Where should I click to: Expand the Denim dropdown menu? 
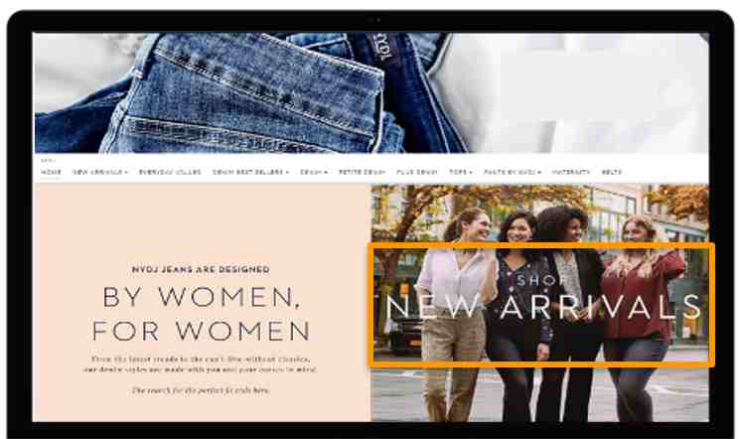tap(314, 172)
